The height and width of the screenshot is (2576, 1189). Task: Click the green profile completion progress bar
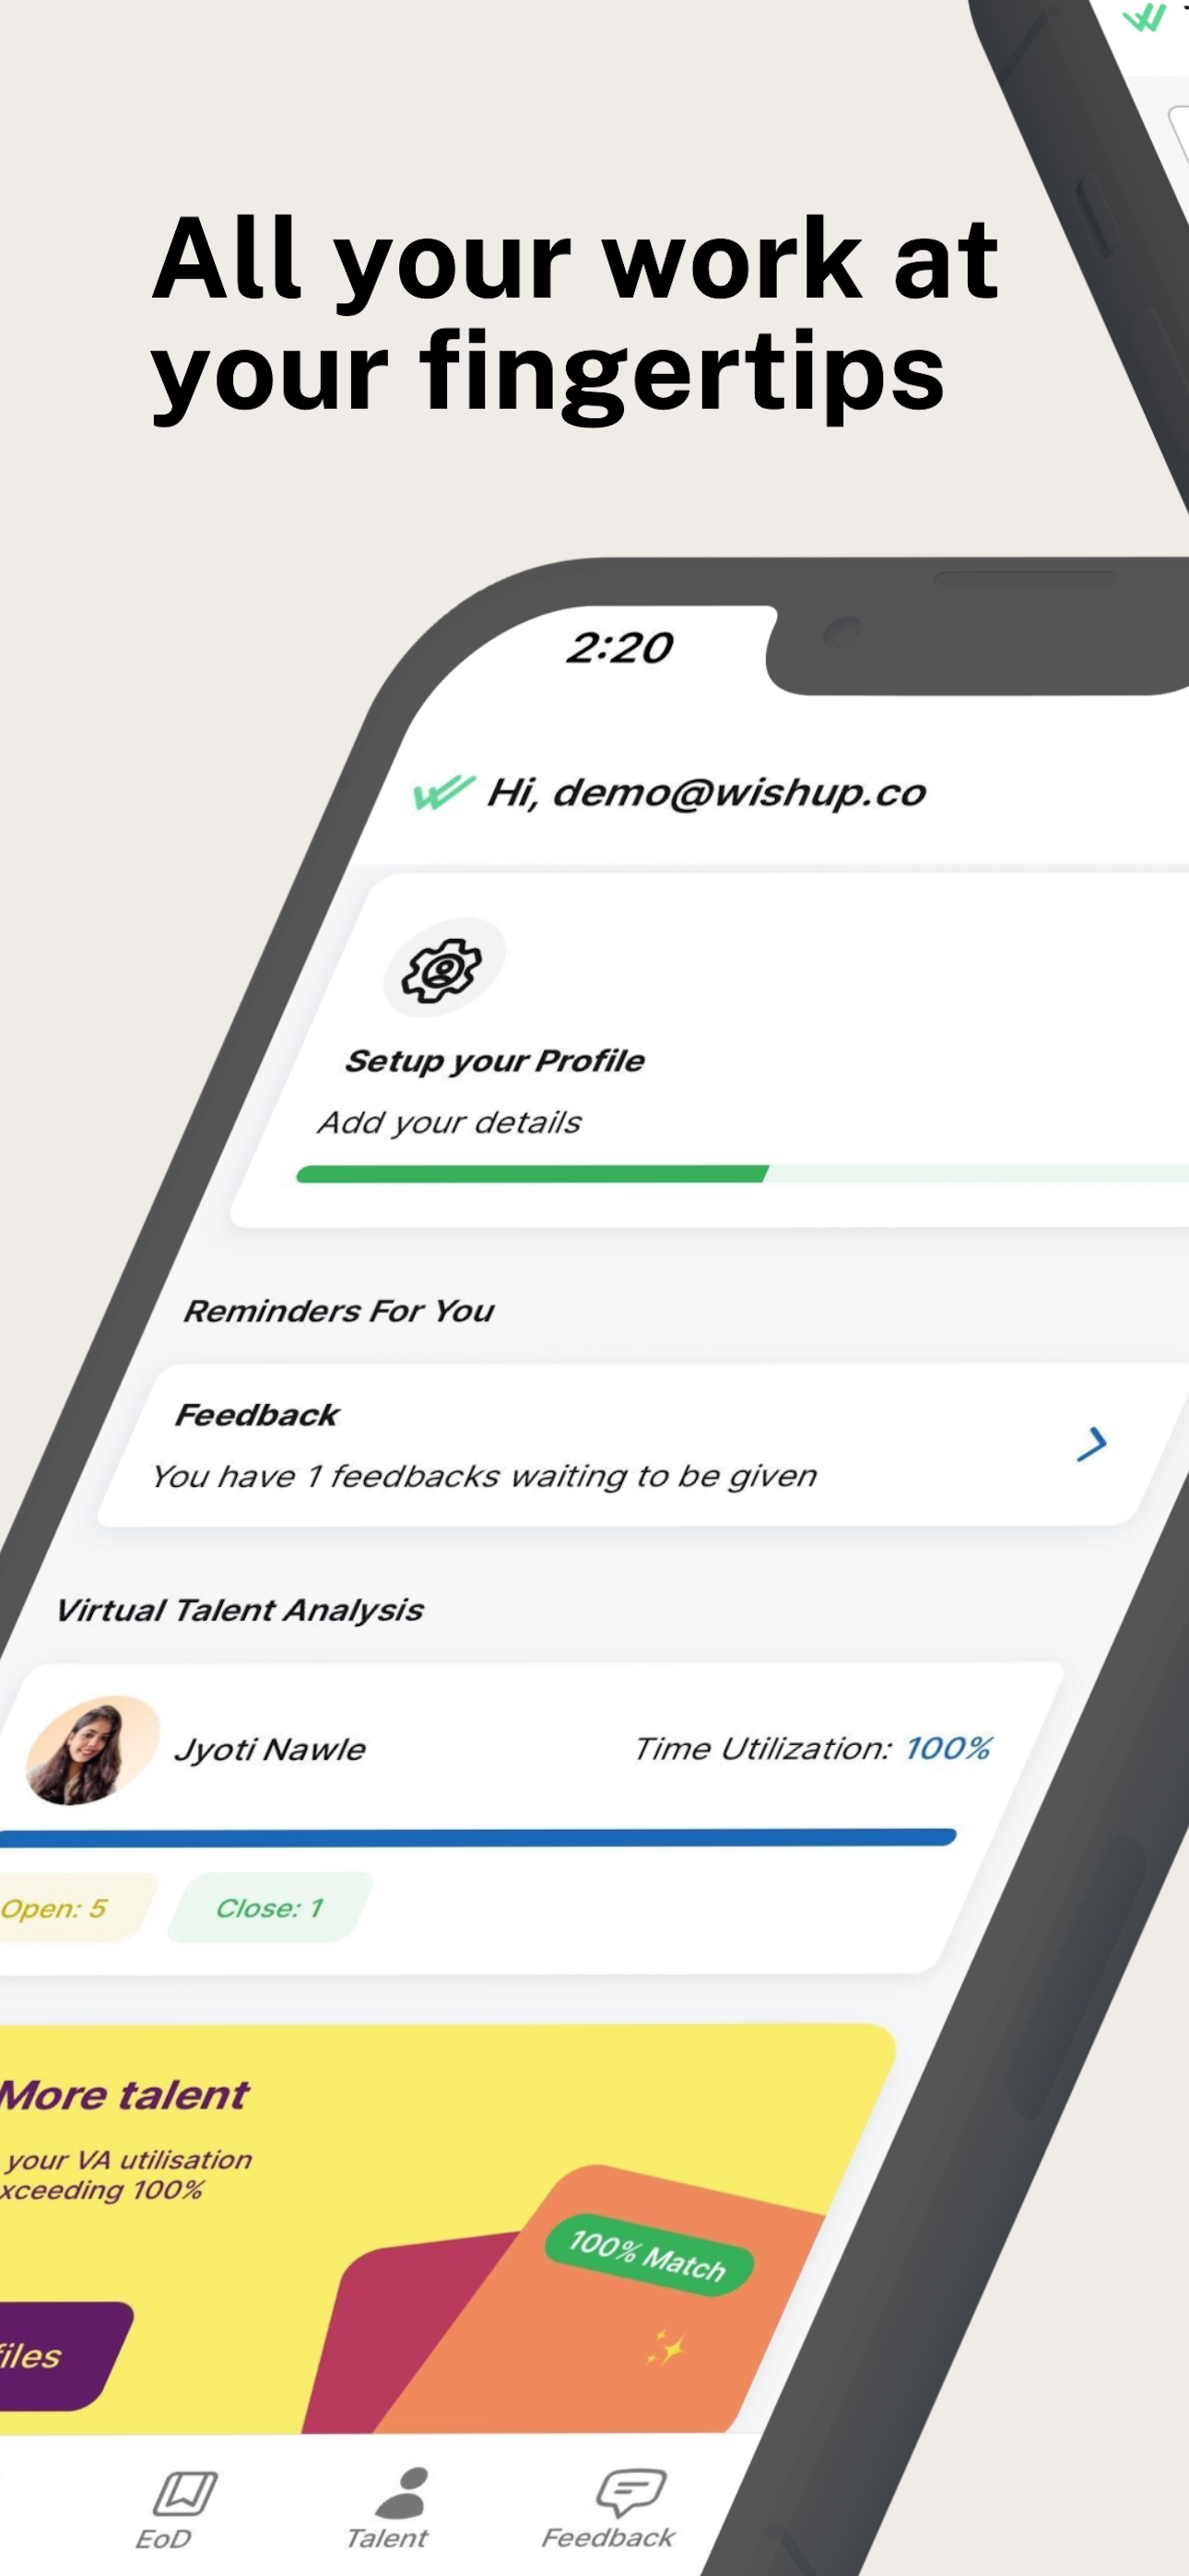click(x=743, y=1174)
